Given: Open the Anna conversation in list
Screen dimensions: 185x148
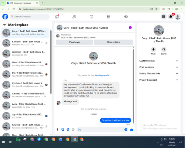Looking at the screenshot, I should (x=25, y=105).
